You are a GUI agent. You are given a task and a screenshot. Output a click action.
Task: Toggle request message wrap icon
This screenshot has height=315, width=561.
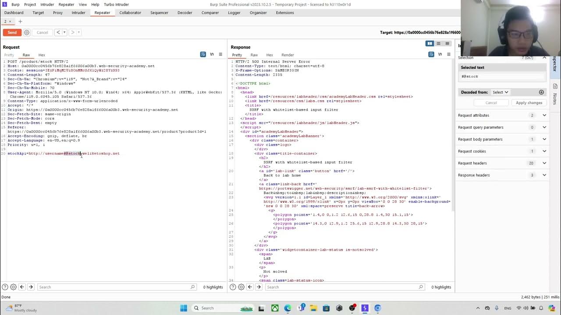(203, 54)
